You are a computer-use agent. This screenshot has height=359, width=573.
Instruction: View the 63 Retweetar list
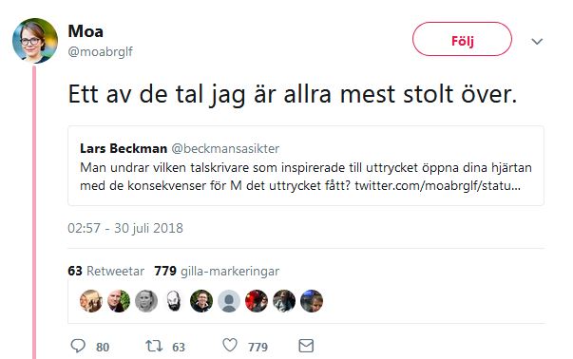coord(106,271)
